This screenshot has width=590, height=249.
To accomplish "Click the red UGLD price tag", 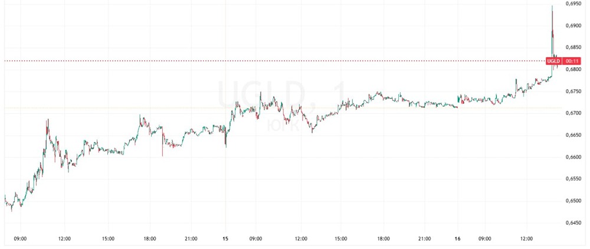I will (553, 61).
